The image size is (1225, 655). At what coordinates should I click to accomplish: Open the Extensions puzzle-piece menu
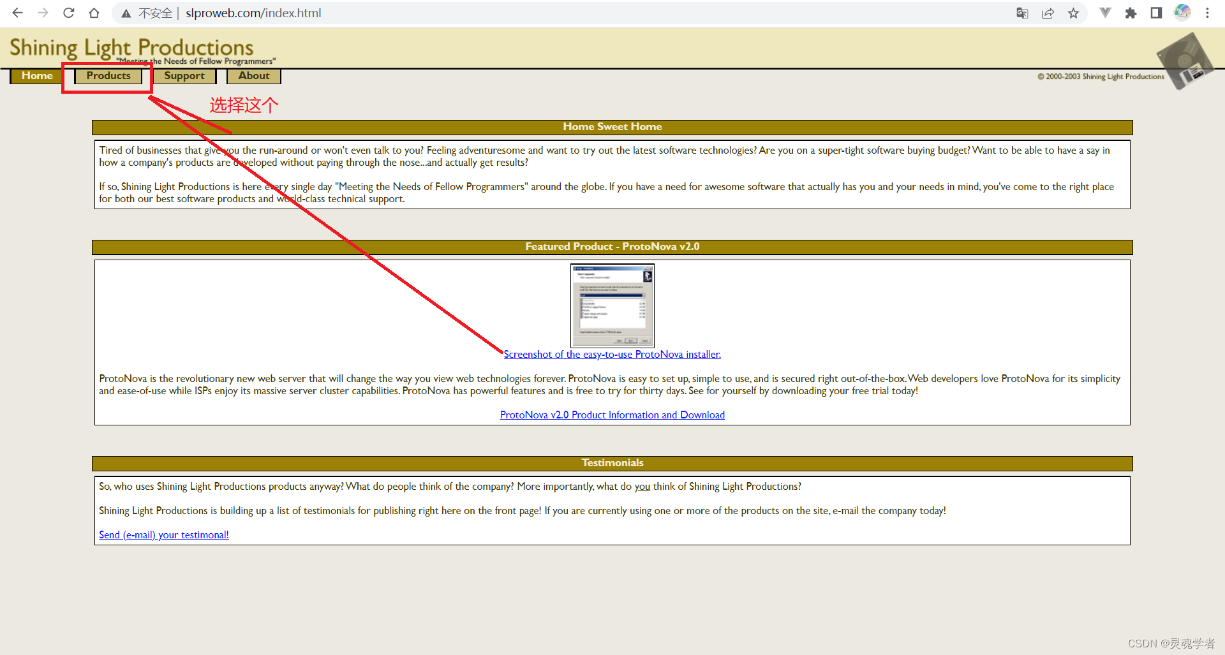[x=1131, y=13]
